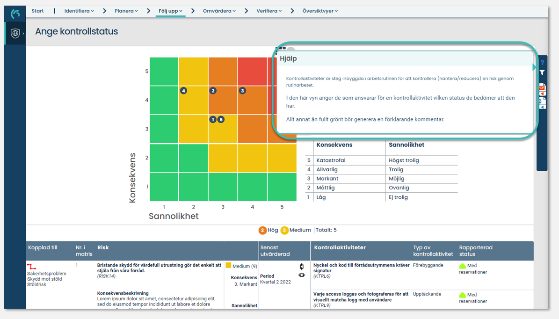Screen dimensions: 559x319
Task: Export the view as PDF
Action: point(543,88)
